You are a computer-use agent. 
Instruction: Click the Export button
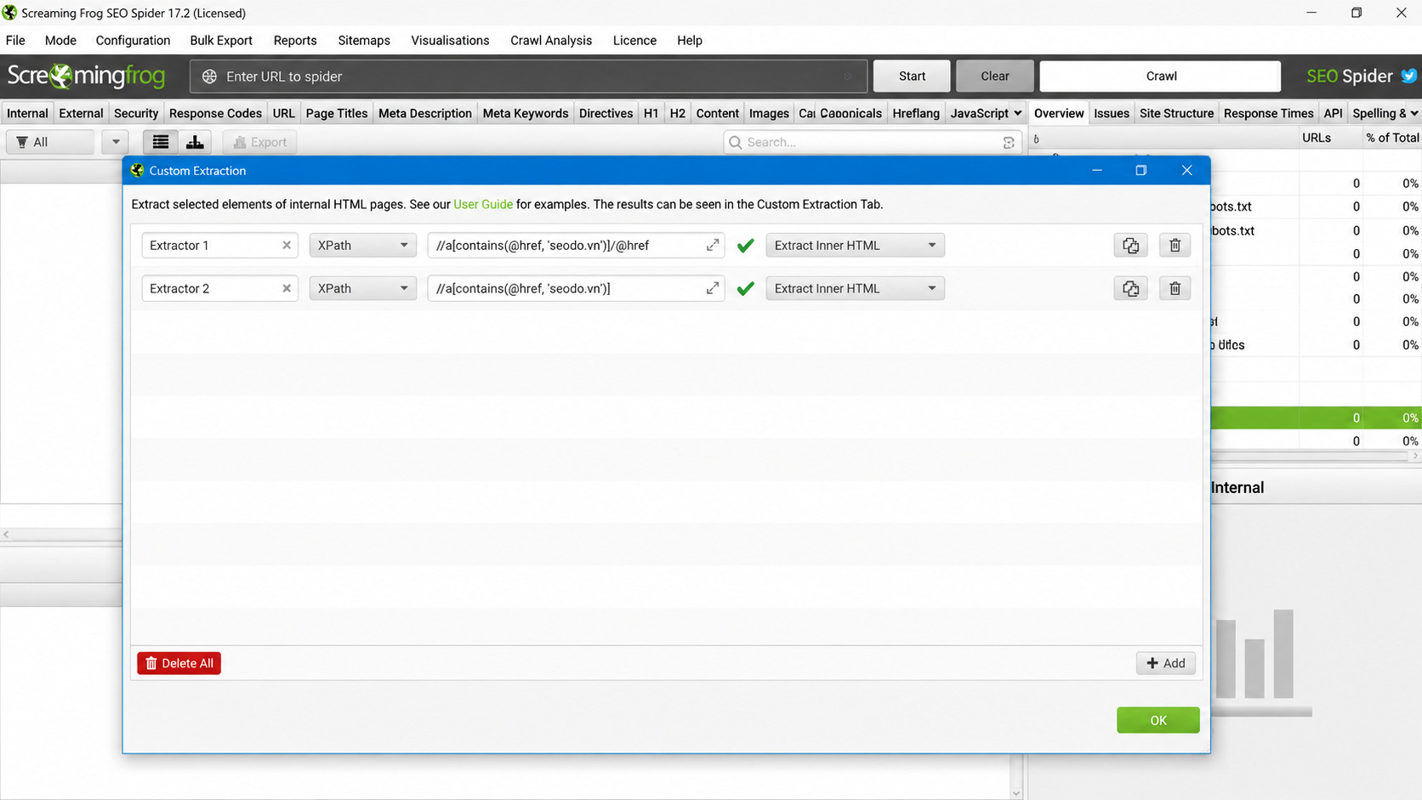[259, 142]
